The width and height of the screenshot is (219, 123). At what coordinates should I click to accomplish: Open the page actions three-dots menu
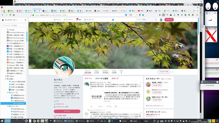coord(137,15)
